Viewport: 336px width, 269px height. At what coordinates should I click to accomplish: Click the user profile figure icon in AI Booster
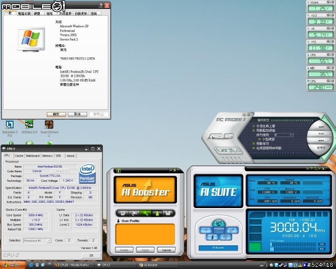[x=157, y=213]
